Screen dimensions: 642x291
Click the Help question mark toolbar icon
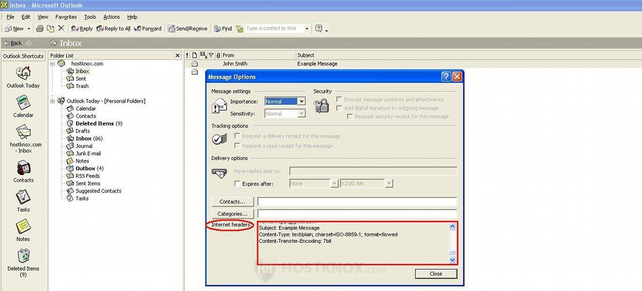click(x=318, y=28)
